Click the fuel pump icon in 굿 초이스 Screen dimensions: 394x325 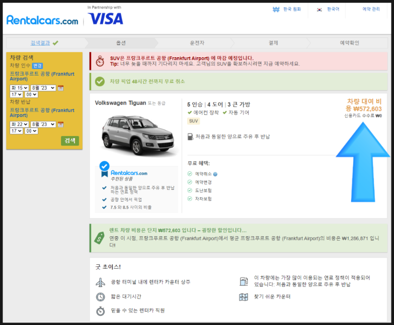pyautogui.click(x=243, y=281)
